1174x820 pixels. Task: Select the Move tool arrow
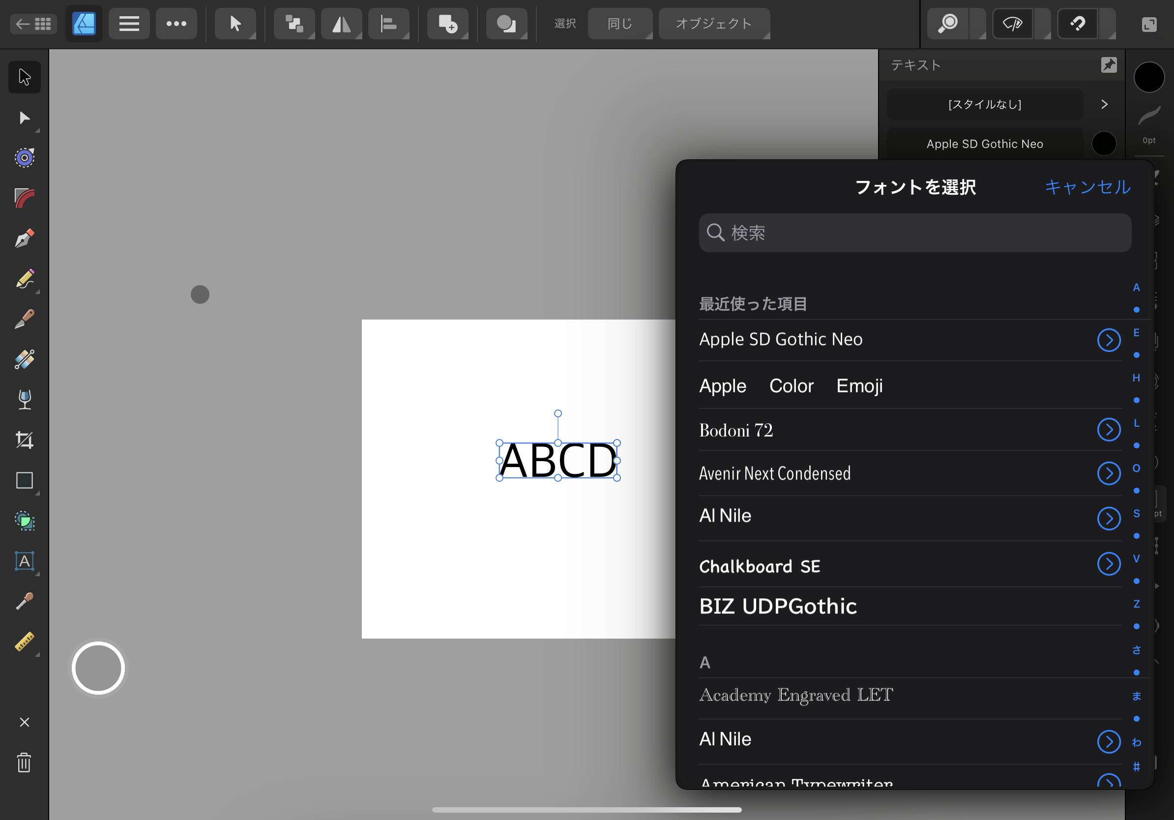24,77
